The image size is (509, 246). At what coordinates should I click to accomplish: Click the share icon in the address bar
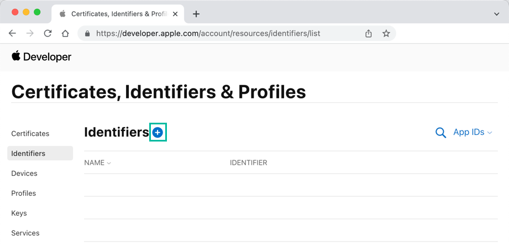pyautogui.click(x=369, y=33)
